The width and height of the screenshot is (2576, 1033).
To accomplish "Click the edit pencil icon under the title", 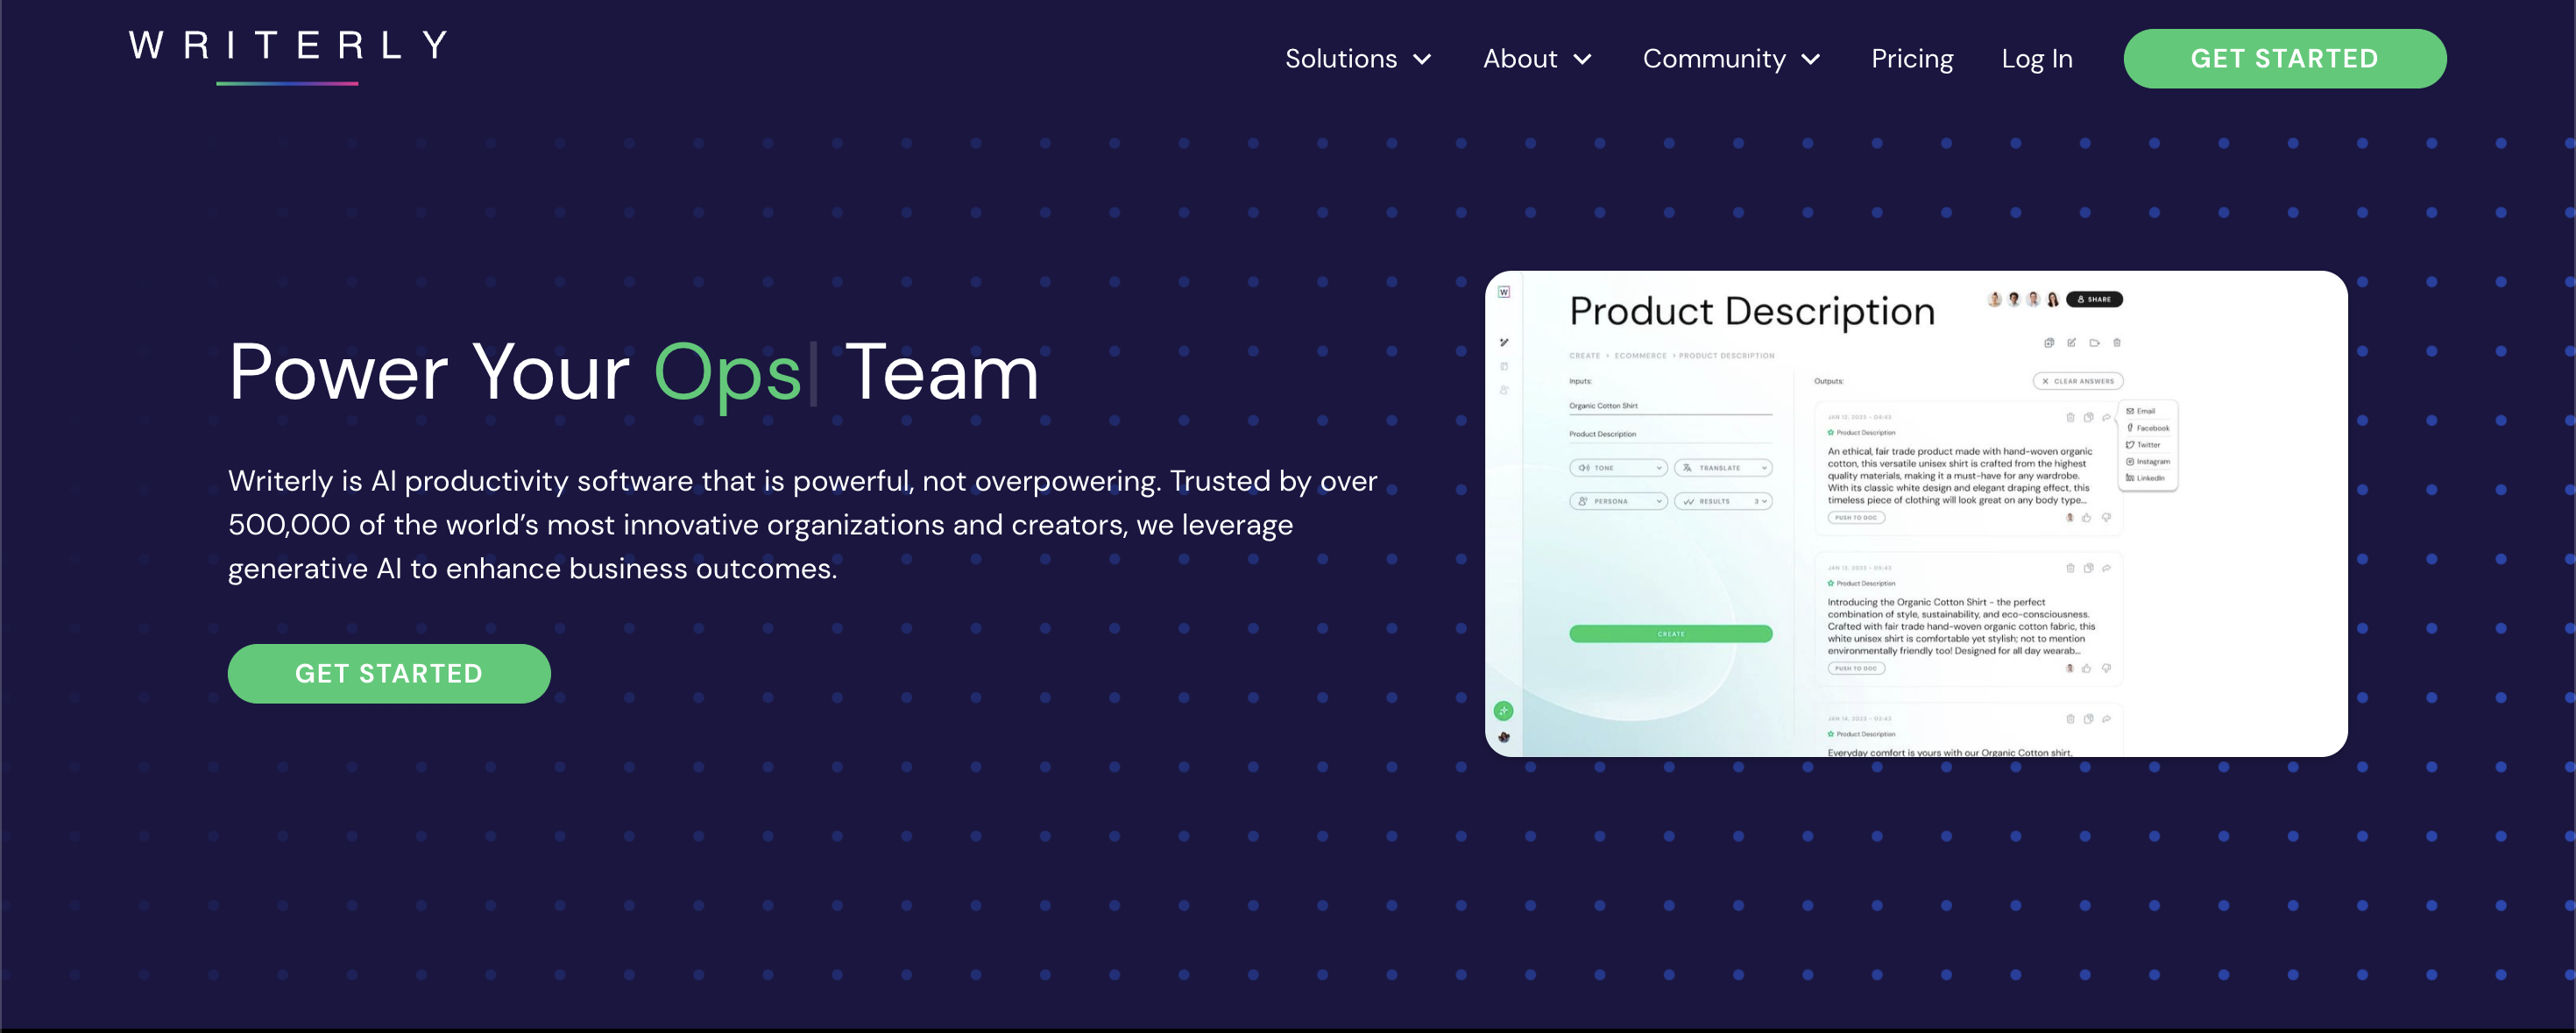I will tap(2072, 342).
